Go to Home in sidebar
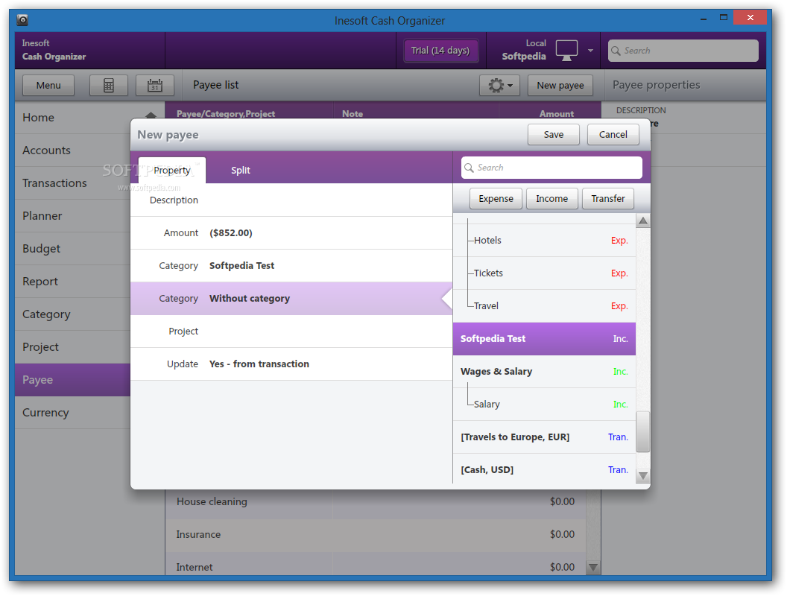 click(x=72, y=118)
